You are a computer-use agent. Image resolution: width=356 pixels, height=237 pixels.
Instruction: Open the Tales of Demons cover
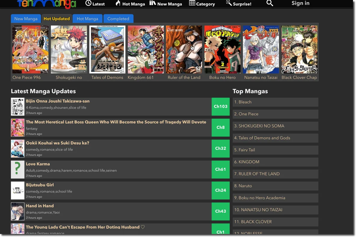tap(107, 49)
